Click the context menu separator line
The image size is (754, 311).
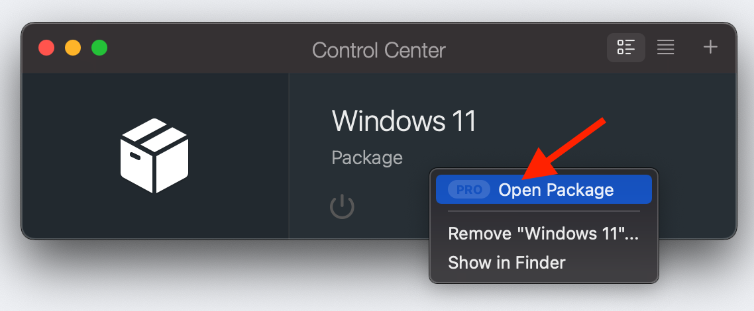point(543,212)
